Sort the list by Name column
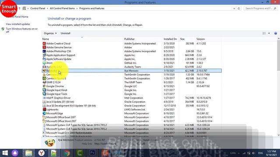The width and height of the screenshot is (280, 157). (45, 39)
